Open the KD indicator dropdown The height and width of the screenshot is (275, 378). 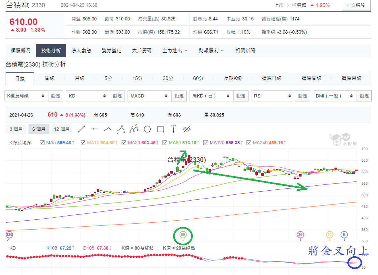click(x=88, y=96)
